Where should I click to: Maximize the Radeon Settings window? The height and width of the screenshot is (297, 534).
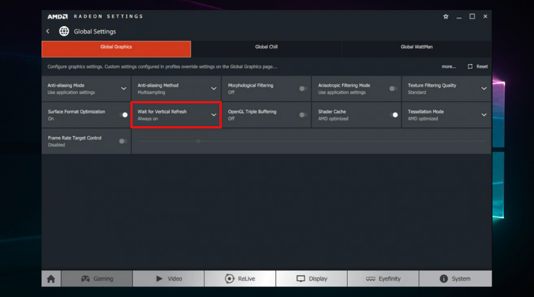[x=472, y=17]
